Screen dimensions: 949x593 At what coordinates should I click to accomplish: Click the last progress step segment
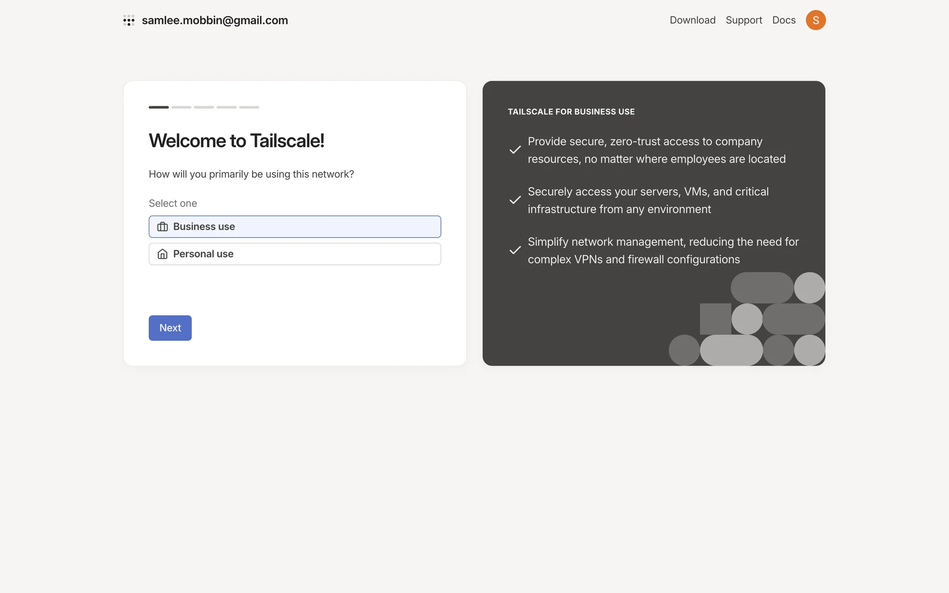tap(249, 107)
